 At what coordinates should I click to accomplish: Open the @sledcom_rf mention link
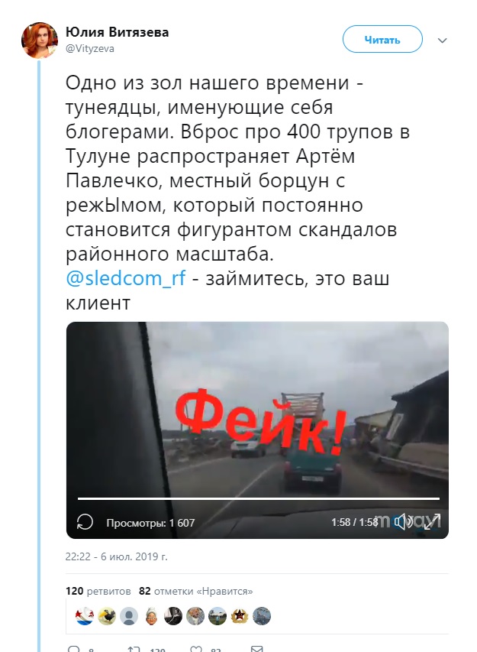pyautogui.click(x=126, y=277)
